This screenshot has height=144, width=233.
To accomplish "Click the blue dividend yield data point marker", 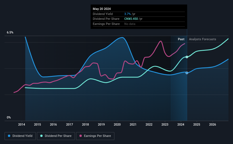I will pyautogui.click(x=187, y=73).
